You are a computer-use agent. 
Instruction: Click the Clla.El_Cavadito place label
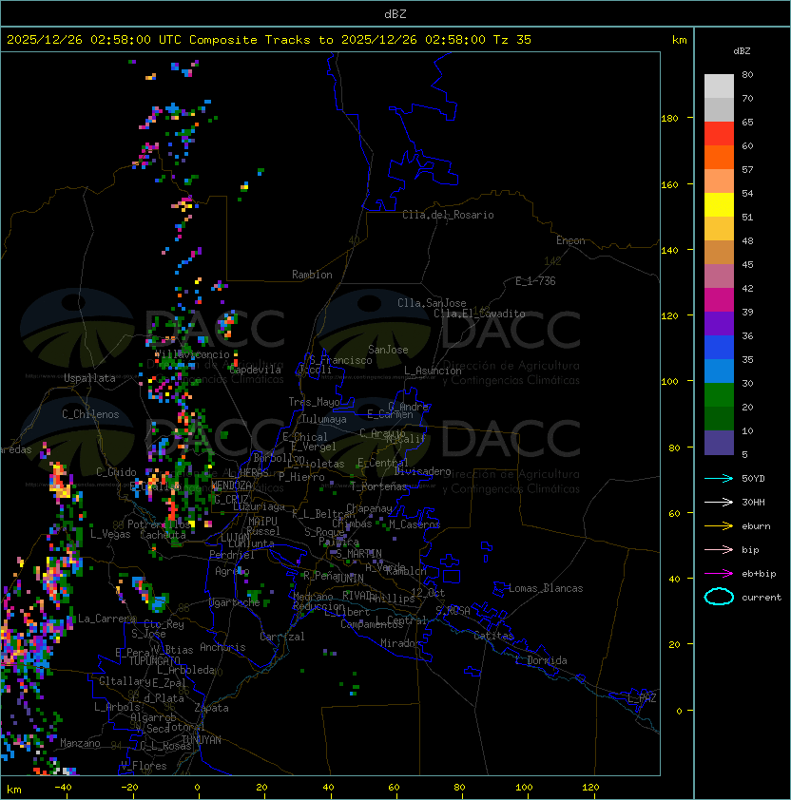click(479, 314)
